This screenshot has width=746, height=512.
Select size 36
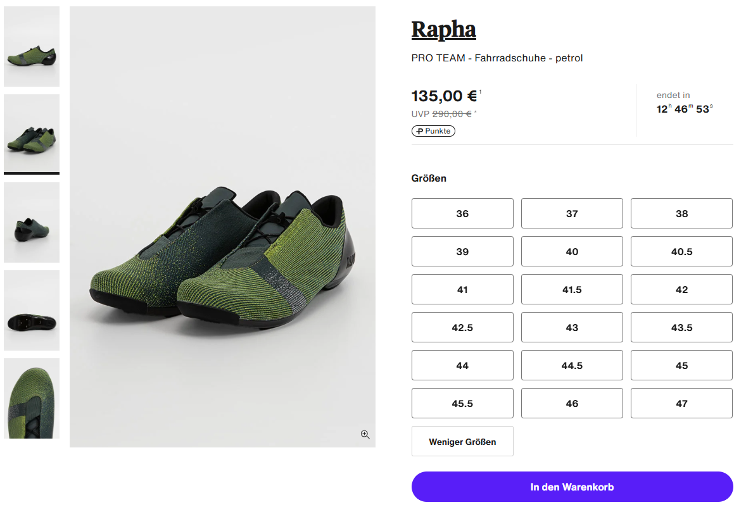pos(462,213)
